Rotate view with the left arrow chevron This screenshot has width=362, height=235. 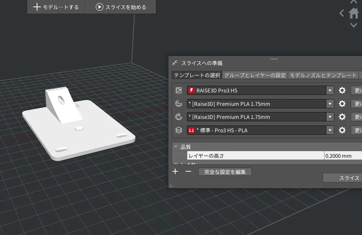click(x=342, y=13)
